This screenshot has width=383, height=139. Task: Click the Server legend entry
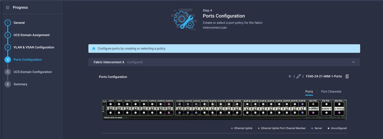tap(317, 128)
